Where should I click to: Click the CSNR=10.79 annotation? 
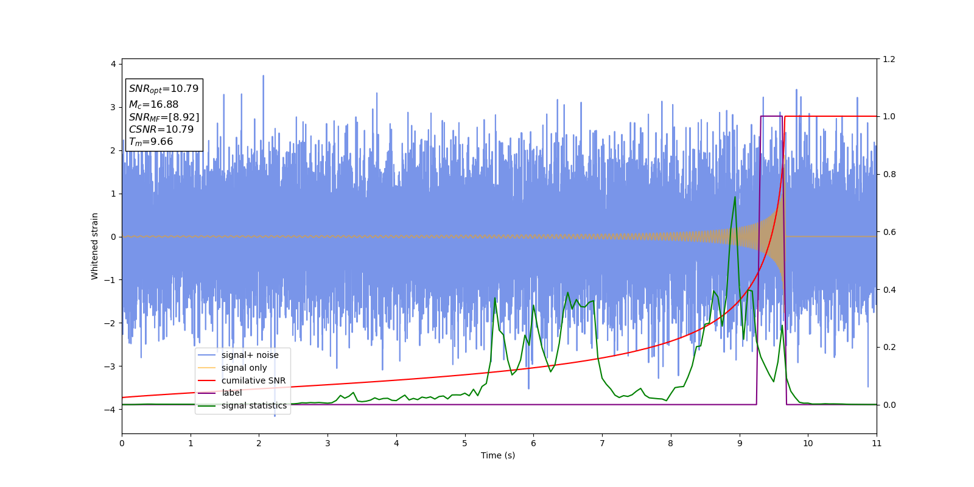161,130
